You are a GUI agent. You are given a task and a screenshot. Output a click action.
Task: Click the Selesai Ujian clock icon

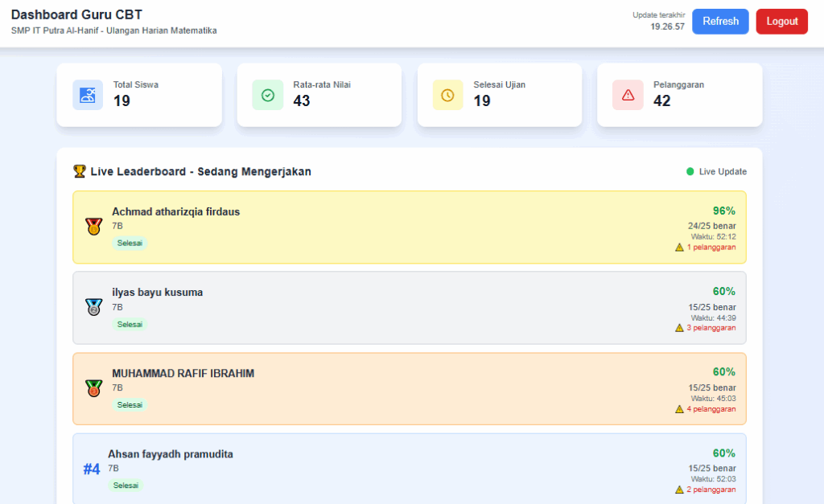(447, 95)
